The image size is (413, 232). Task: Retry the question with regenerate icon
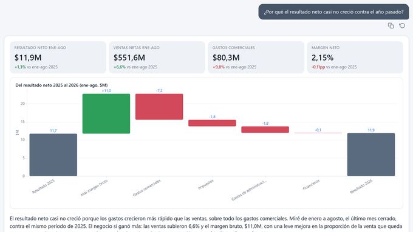402,25
